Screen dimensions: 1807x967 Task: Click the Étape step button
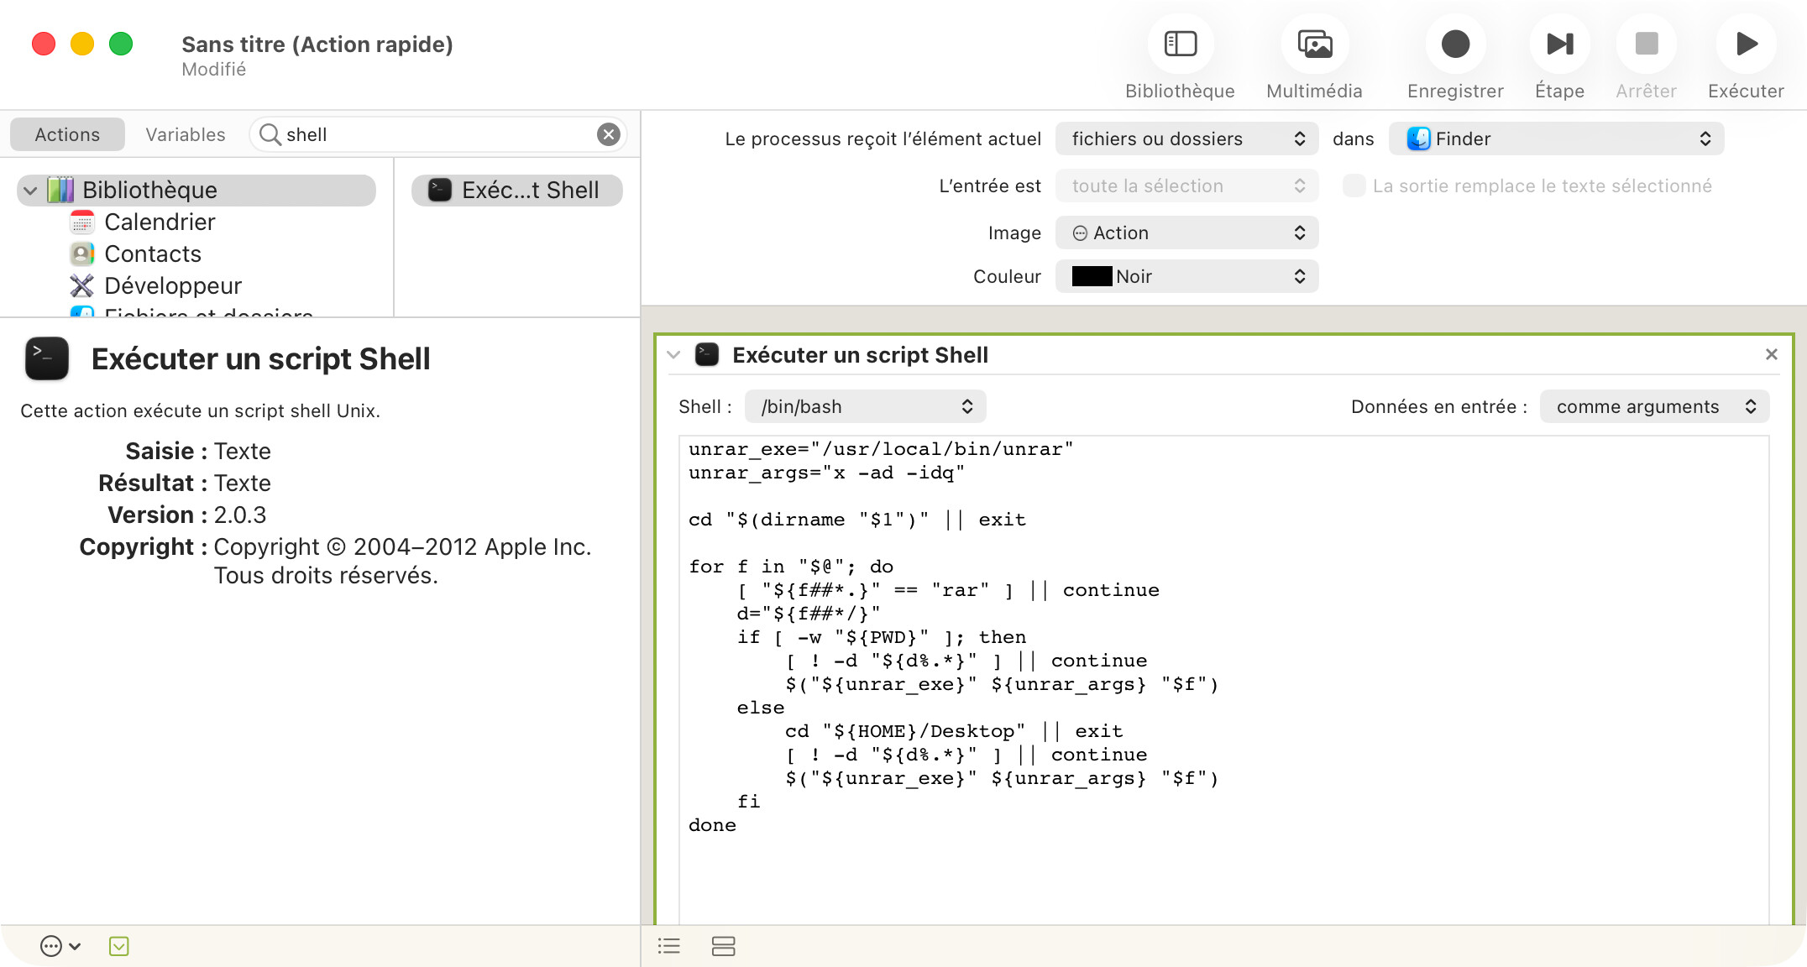tap(1559, 44)
